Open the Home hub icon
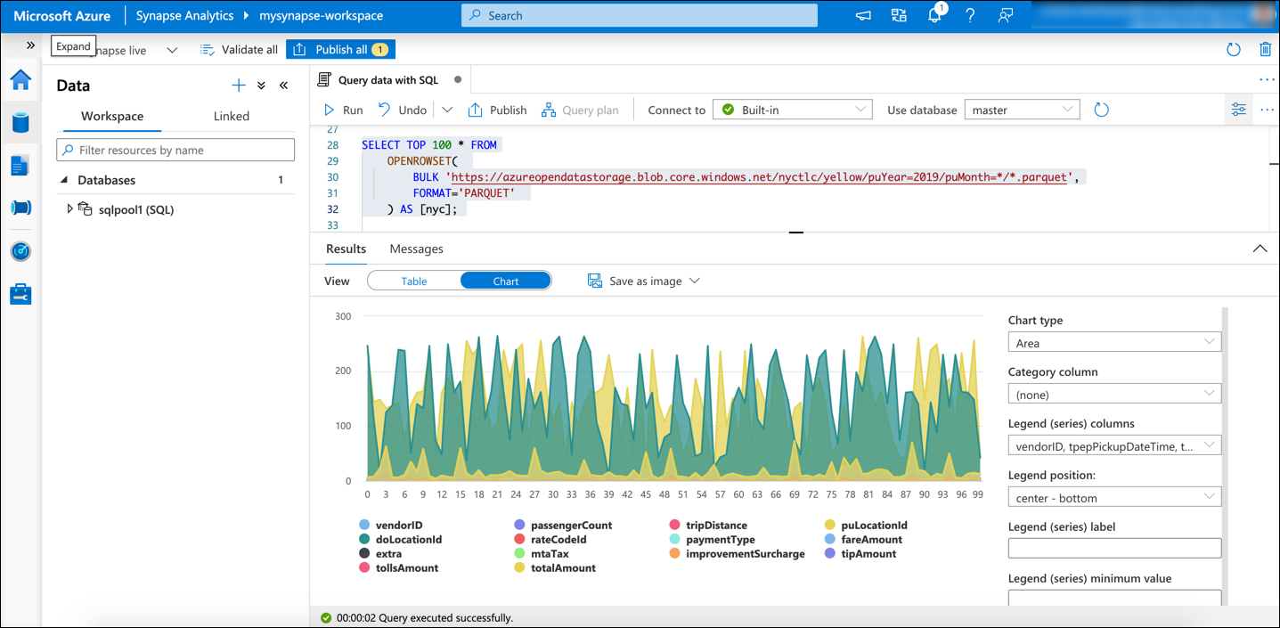The width and height of the screenshot is (1280, 628). click(x=20, y=80)
